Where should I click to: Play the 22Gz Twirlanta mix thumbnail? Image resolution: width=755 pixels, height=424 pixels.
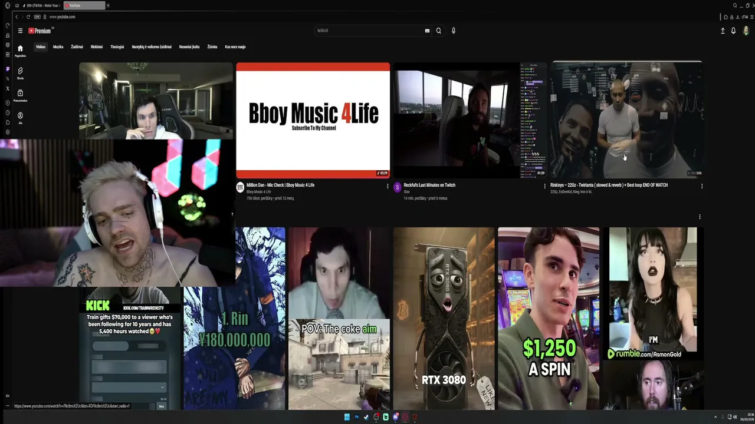(x=626, y=120)
